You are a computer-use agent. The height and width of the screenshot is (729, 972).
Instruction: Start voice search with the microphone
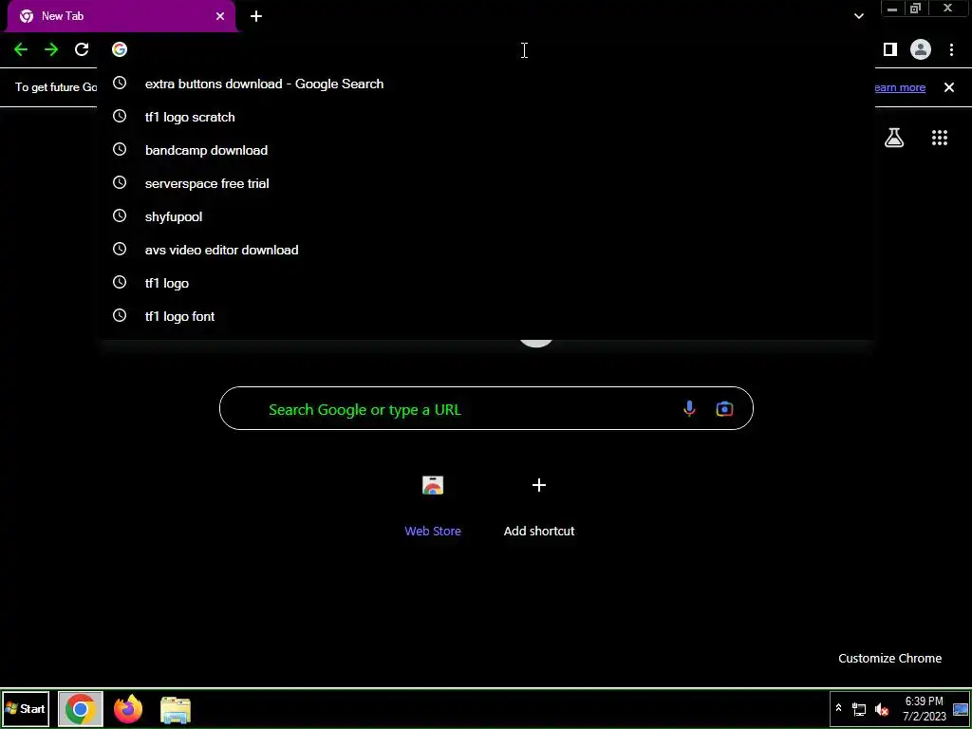(x=689, y=408)
